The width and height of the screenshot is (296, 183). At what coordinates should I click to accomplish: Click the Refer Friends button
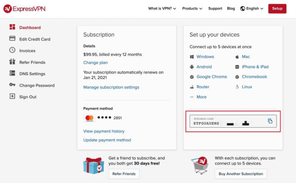124,174
